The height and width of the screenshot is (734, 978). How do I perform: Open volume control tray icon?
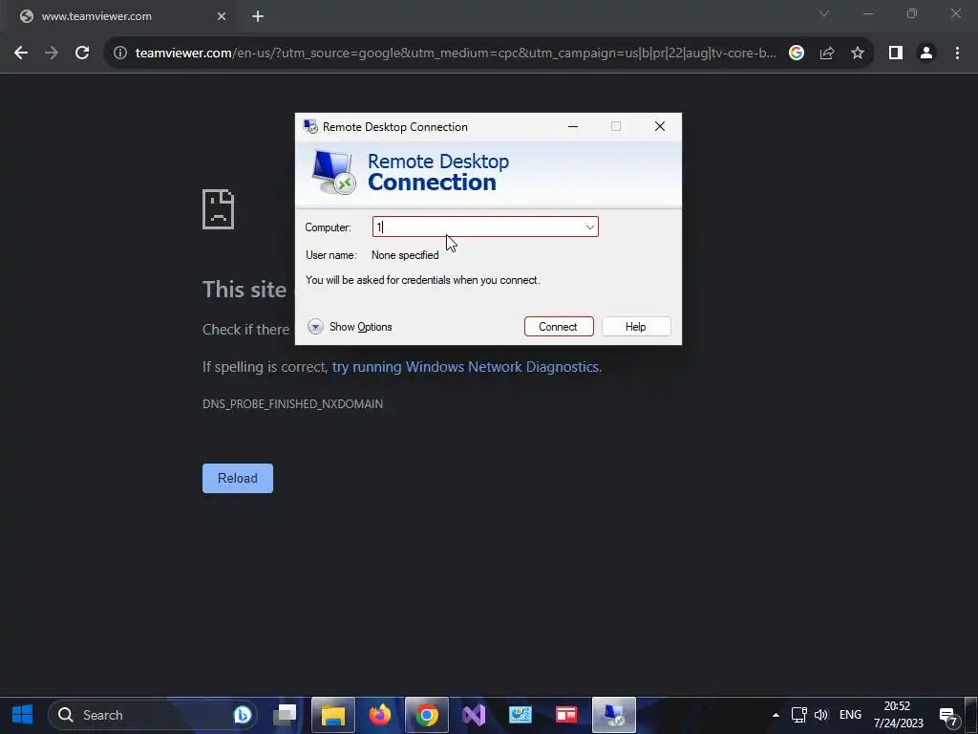point(821,715)
